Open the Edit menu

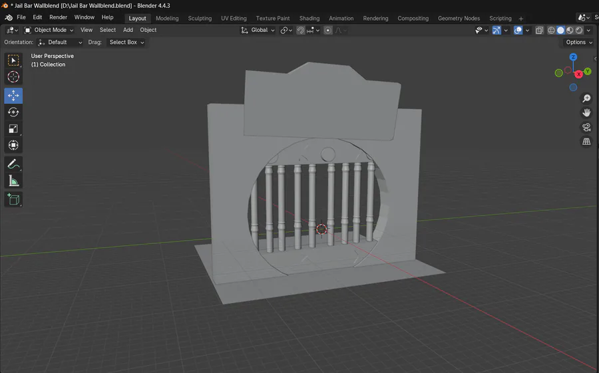pos(37,17)
